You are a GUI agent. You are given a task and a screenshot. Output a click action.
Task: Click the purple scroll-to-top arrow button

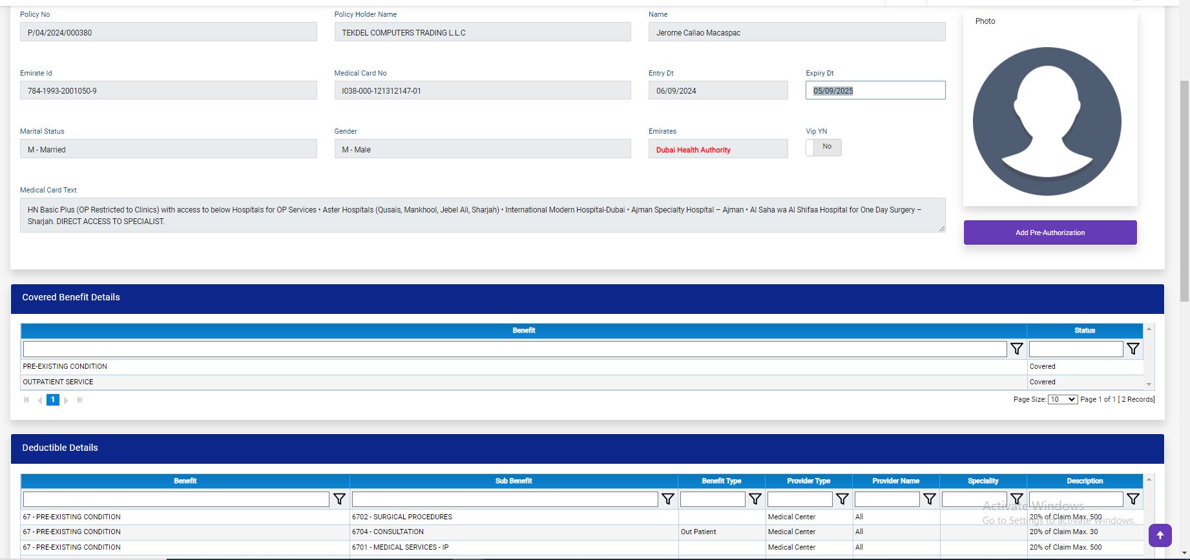[x=1160, y=535]
